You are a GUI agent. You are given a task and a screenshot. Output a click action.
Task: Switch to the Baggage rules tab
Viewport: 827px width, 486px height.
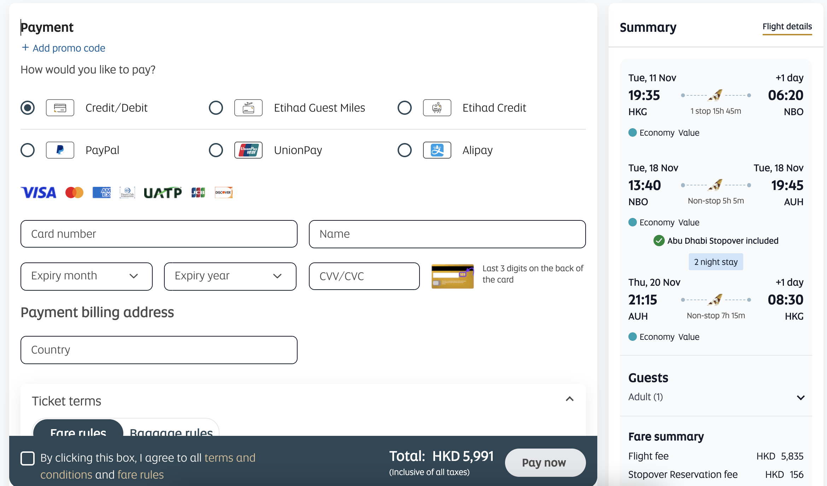click(x=171, y=428)
